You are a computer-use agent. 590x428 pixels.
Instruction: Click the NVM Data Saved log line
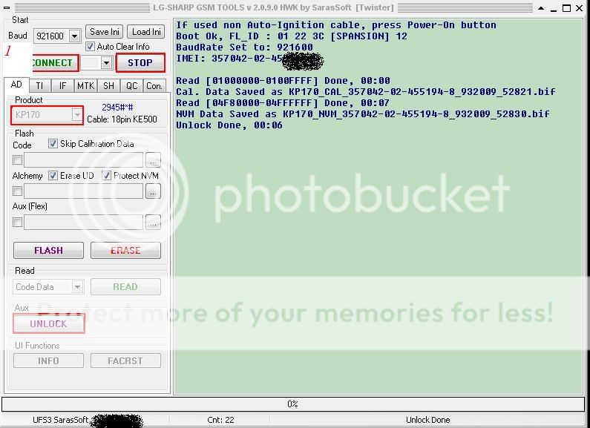pos(363,114)
